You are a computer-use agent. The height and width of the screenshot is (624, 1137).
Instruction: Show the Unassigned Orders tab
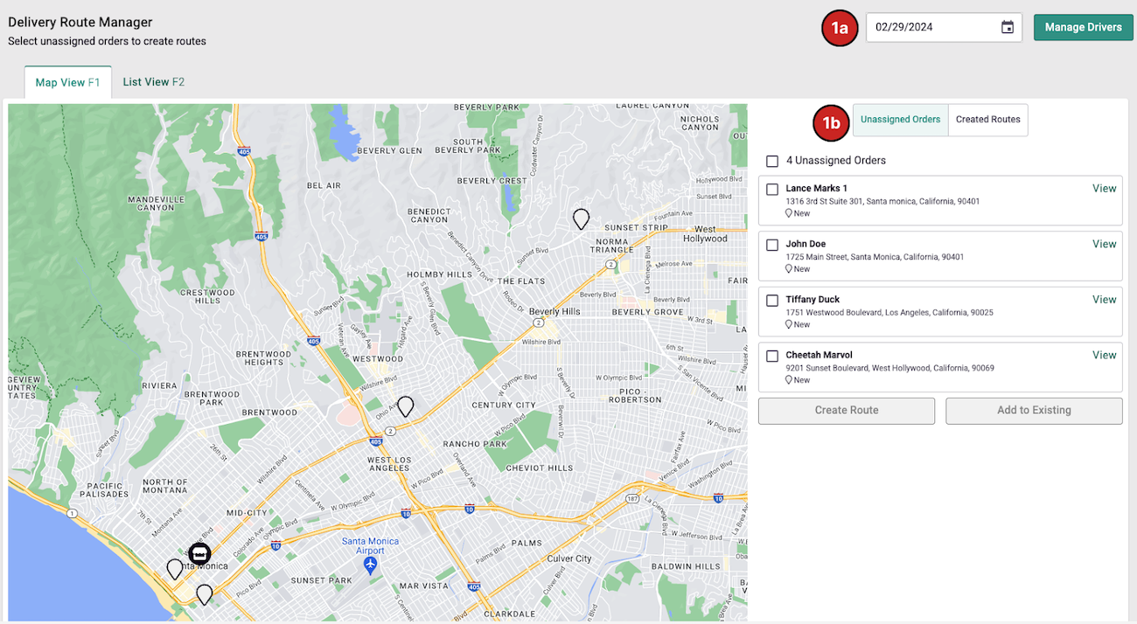click(x=900, y=120)
